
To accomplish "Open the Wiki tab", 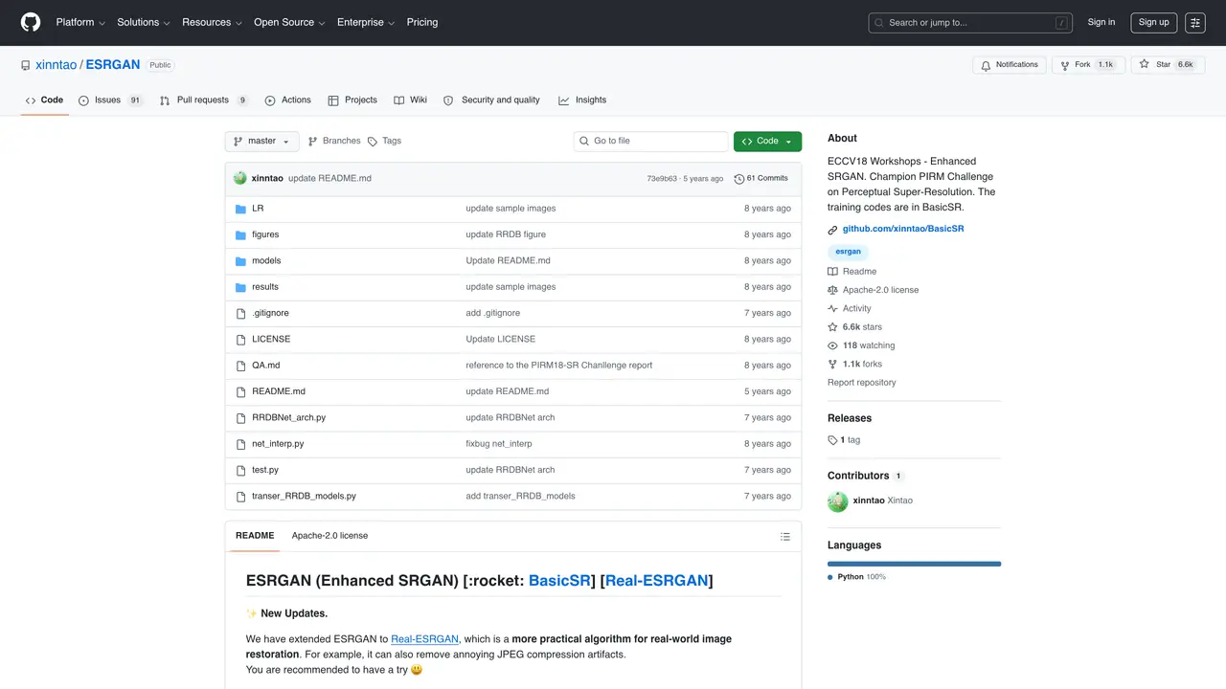I will click(x=411, y=100).
